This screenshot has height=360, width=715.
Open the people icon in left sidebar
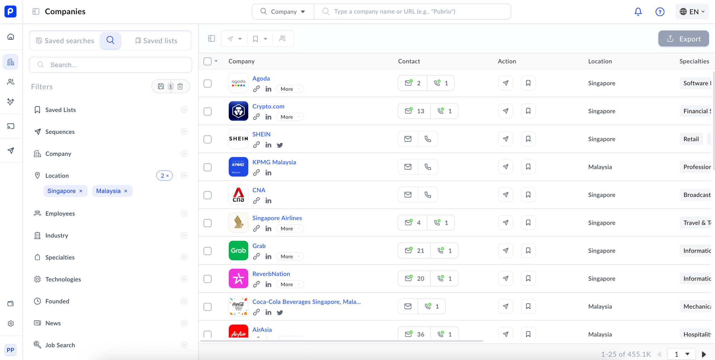[x=11, y=82]
